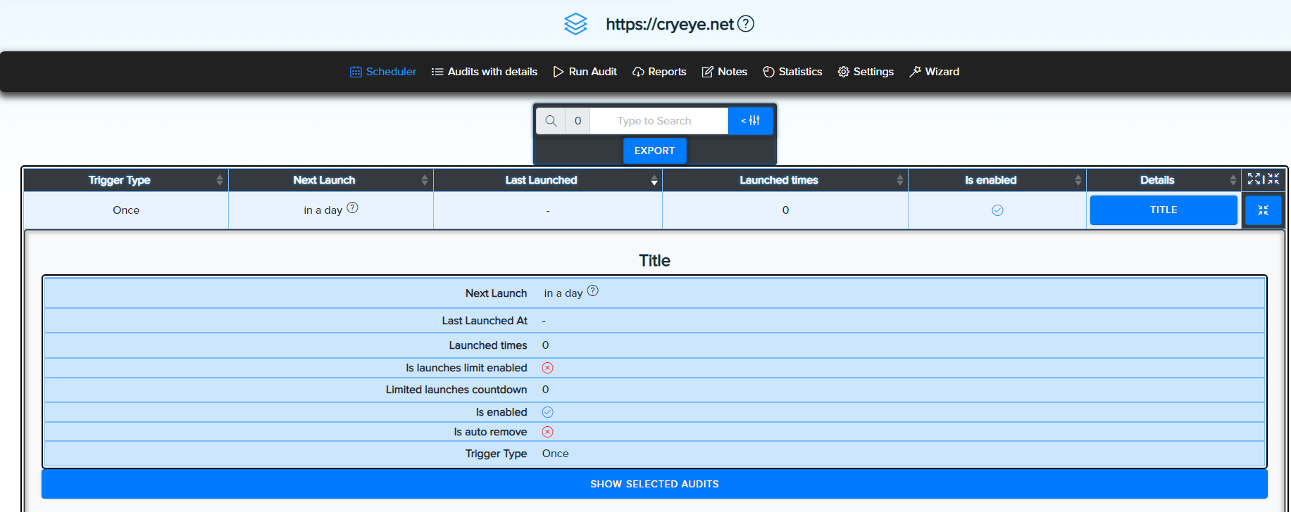This screenshot has height=512, width=1291.
Task: Toggle 'Is launches limit enabled' red cross
Action: (547, 368)
